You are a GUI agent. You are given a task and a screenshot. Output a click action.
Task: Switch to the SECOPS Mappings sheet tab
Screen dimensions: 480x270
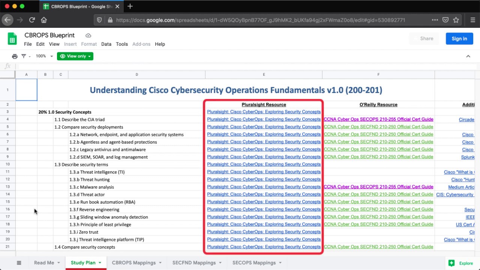click(x=254, y=263)
